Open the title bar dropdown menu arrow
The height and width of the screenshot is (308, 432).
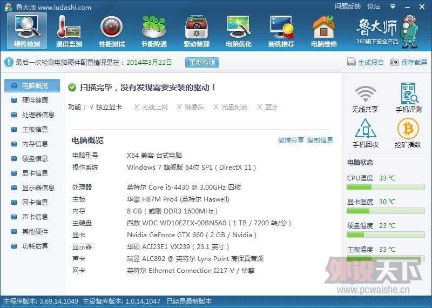point(393,6)
